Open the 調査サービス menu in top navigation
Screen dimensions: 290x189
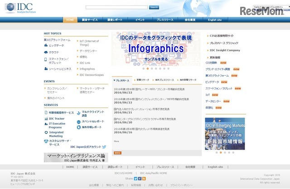[x=90, y=20]
